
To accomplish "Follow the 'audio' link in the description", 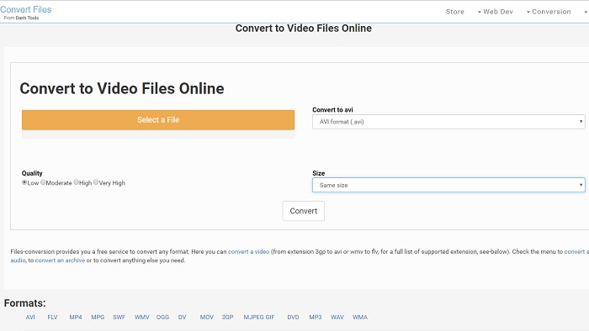I will click(18, 260).
